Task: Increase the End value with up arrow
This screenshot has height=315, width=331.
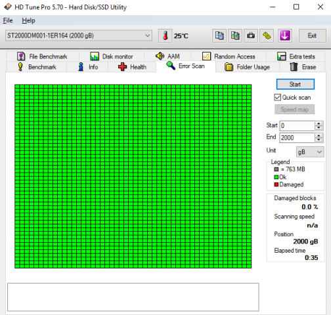Action: click(319, 135)
